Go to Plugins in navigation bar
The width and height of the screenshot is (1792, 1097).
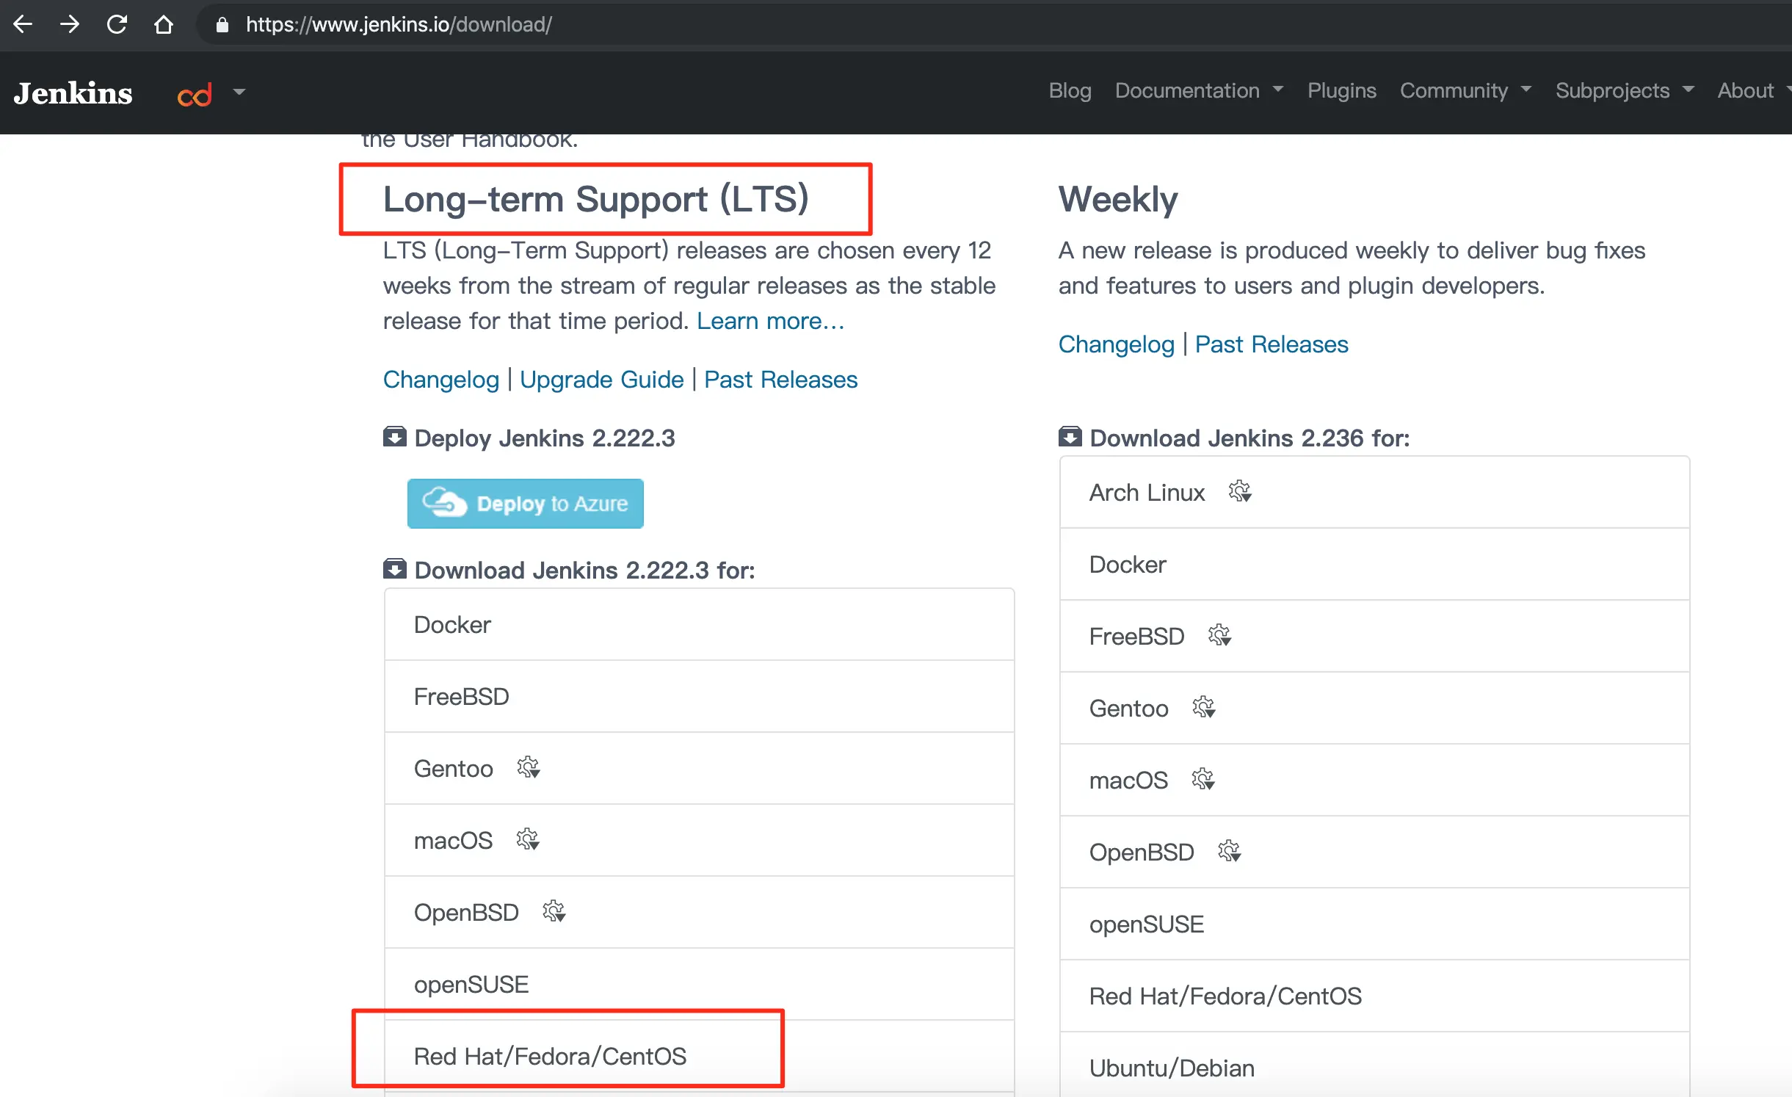point(1341,90)
